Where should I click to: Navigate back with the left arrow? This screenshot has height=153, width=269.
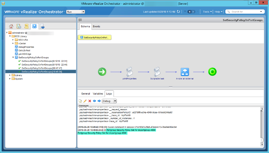click(189, 12)
